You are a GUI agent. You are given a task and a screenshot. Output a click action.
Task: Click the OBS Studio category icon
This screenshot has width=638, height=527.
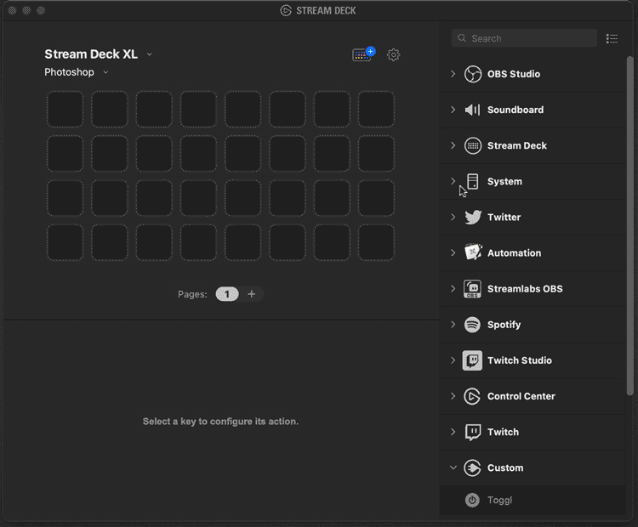tap(472, 74)
